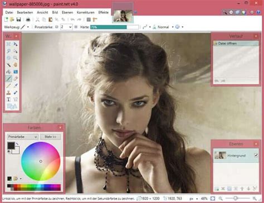Select the Pencil tool
264x203 pixels.
click(8, 85)
